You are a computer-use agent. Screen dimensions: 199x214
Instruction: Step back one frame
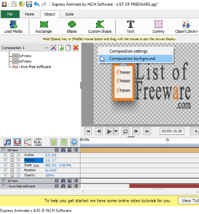pyautogui.click(x=99, y=131)
